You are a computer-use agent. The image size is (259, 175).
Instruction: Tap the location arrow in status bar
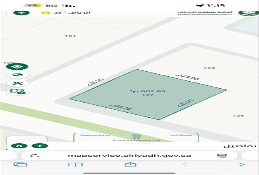[x=200, y=5]
